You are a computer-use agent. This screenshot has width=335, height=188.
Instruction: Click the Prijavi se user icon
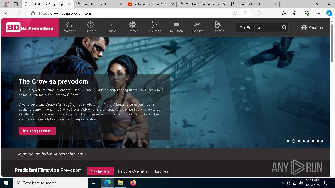304,27
